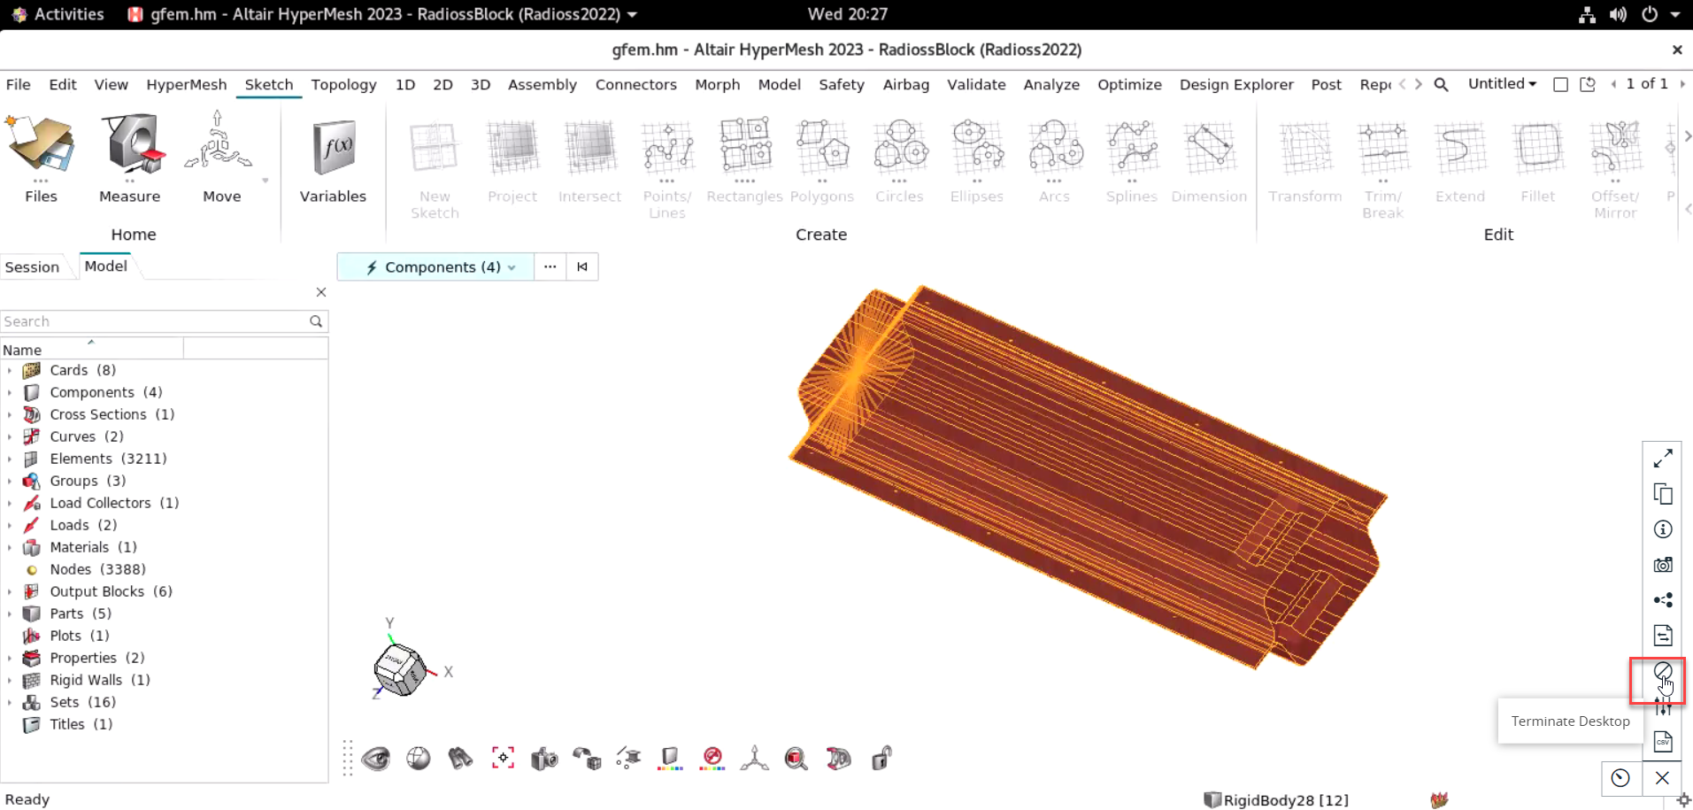The image size is (1693, 810).
Task: Open the File menu
Action: 19,84
